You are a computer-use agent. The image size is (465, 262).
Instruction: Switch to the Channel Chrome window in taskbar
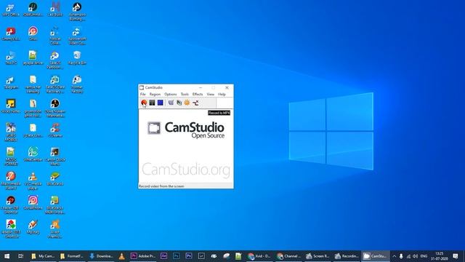pos(288,256)
